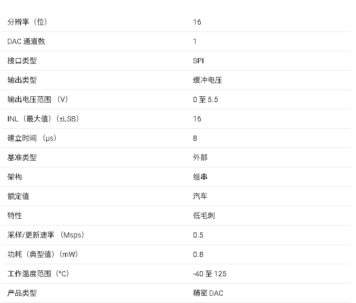Click the 输出电压范围（V） label
The image size is (356, 303).
point(38,99)
